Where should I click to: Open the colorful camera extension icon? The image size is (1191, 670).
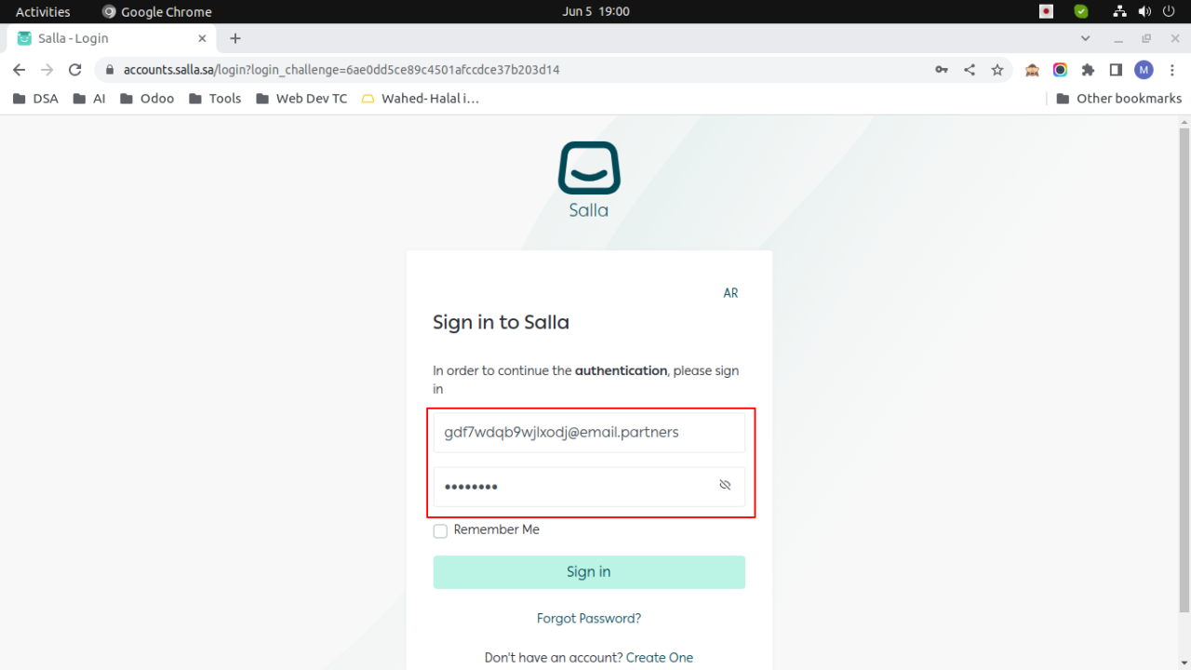1060,70
